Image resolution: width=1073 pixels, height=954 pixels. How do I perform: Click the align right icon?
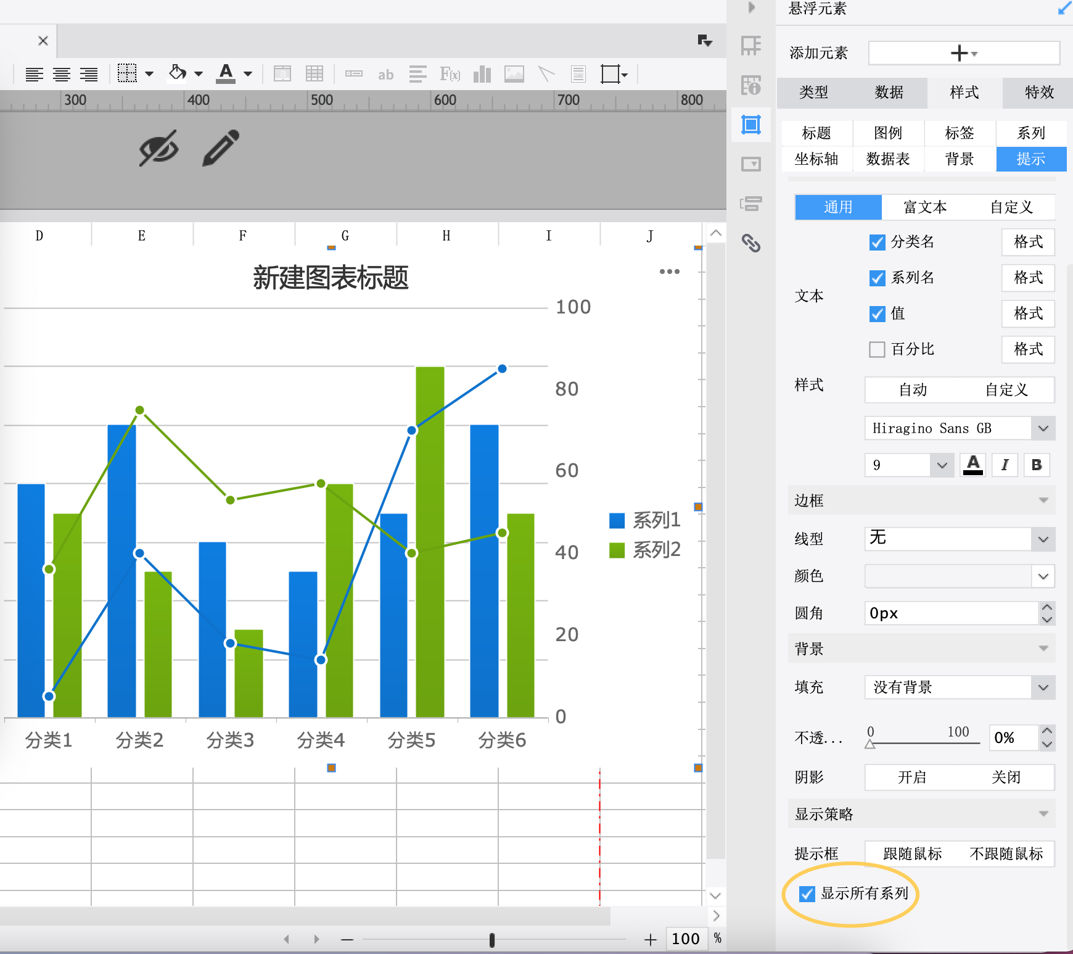click(89, 75)
